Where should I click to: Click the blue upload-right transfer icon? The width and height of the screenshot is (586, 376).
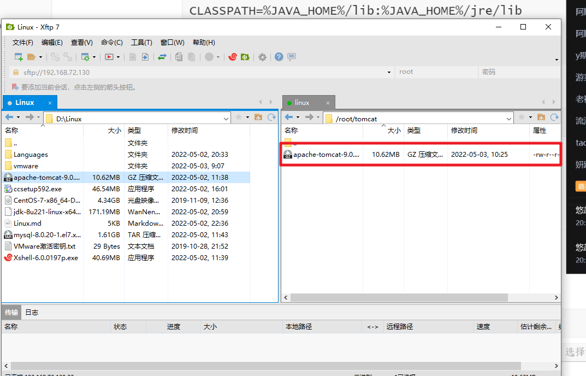pyautogui.click(x=145, y=57)
